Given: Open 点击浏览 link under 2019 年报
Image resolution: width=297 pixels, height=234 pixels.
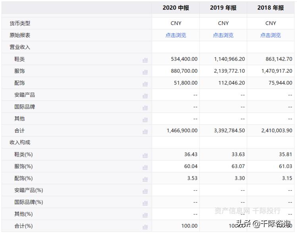Looking at the screenshot, I should (223, 35).
